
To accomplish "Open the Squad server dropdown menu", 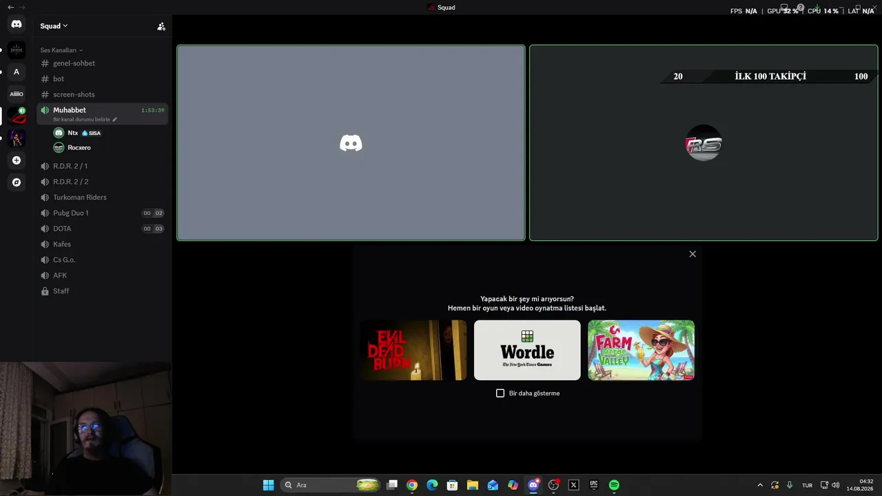I will (x=54, y=26).
